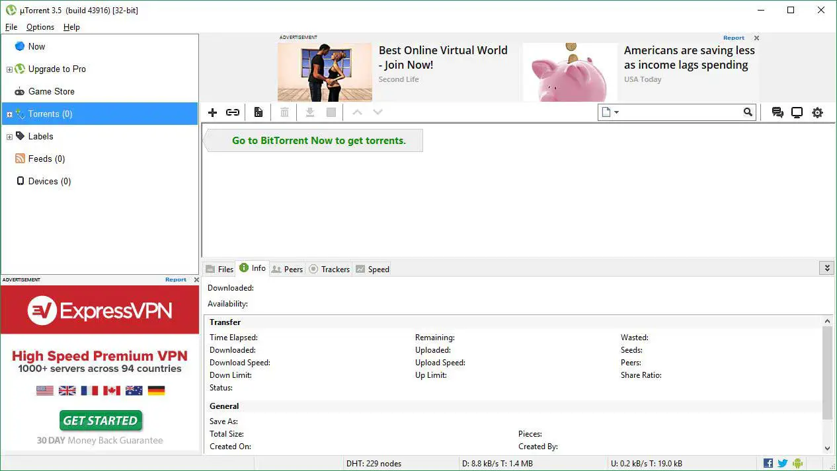Expand the Labels tree node

[9, 137]
